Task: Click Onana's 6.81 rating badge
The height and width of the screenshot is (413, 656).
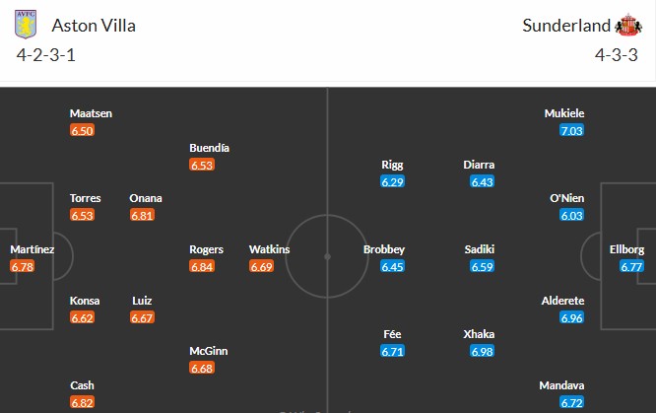Action: pyautogui.click(x=142, y=215)
